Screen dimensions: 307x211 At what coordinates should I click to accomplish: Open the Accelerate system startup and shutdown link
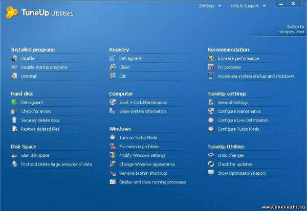256,76
